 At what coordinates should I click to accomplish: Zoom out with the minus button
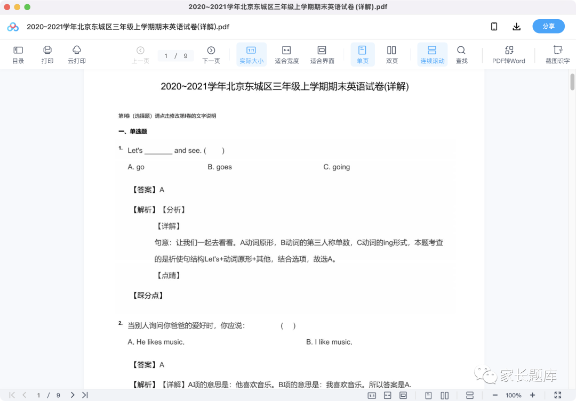[495, 395]
